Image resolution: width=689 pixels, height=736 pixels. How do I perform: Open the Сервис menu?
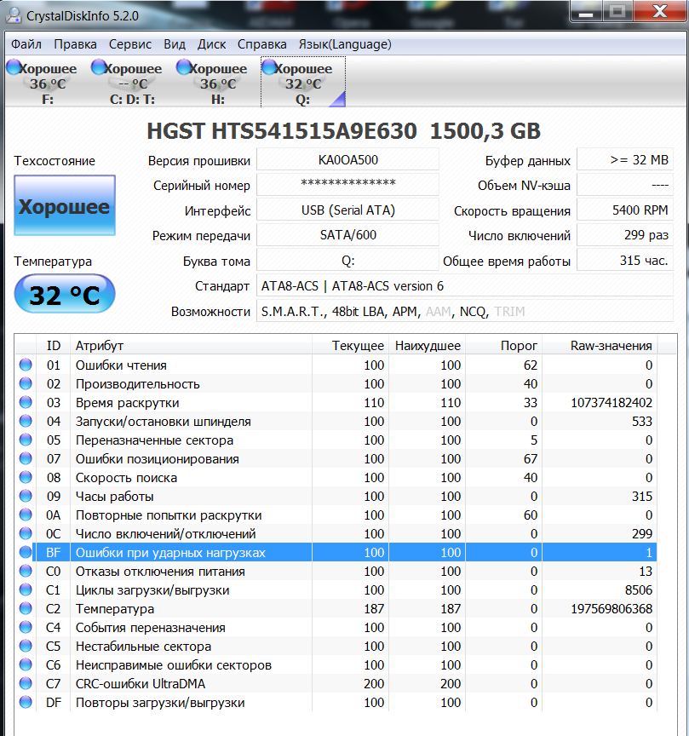tap(130, 44)
